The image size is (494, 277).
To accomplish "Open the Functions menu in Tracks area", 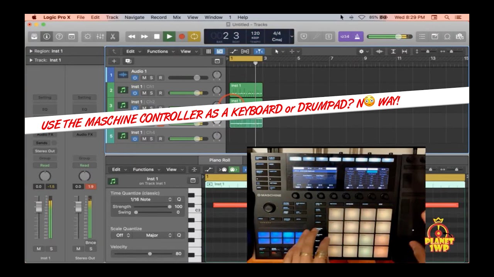I will [x=160, y=51].
